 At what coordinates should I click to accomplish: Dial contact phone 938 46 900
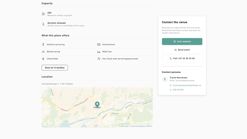click(178, 90)
